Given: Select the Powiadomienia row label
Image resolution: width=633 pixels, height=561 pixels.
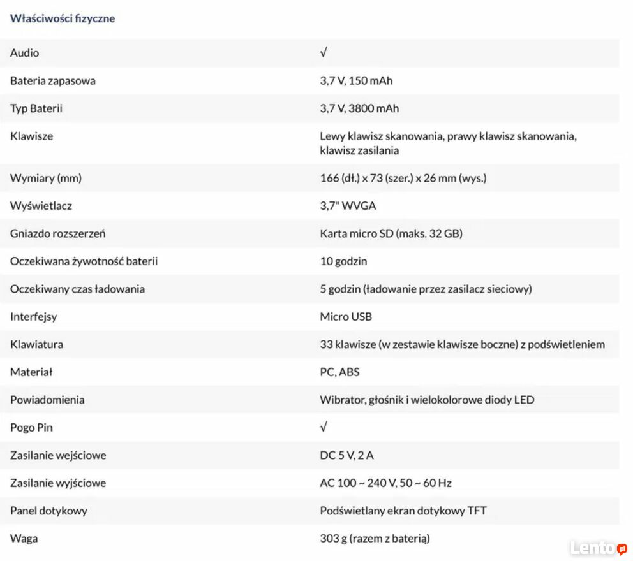Looking at the screenshot, I should coord(47,400).
